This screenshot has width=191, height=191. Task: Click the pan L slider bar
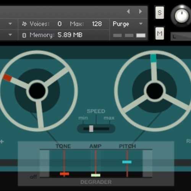181,37
